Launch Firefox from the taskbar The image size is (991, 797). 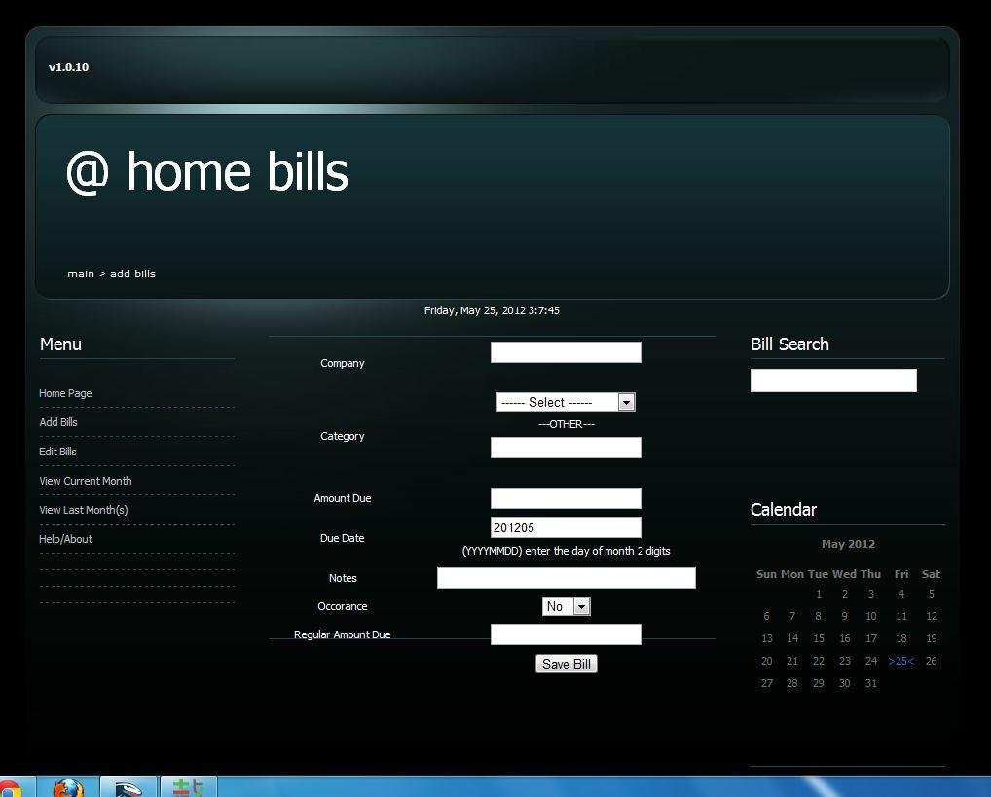point(66,788)
